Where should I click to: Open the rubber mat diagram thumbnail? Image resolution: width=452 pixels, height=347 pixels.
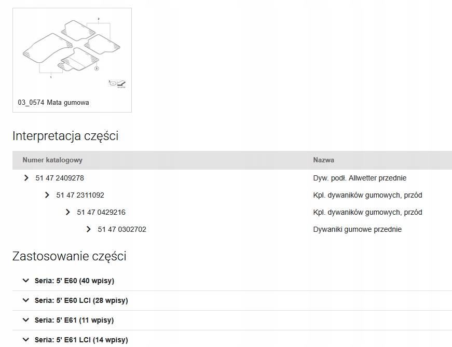[72, 52]
